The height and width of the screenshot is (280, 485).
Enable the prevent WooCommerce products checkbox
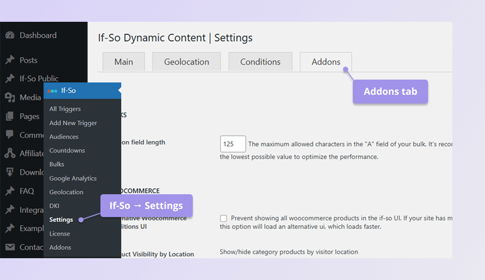pos(223,218)
